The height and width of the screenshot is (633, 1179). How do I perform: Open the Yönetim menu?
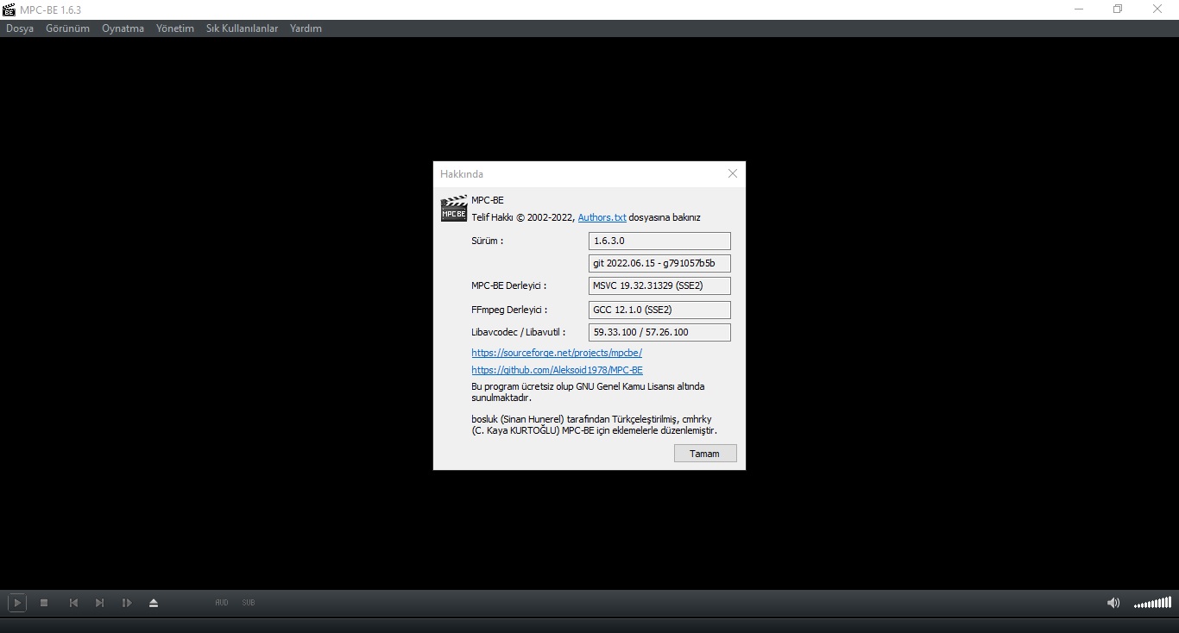175,28
